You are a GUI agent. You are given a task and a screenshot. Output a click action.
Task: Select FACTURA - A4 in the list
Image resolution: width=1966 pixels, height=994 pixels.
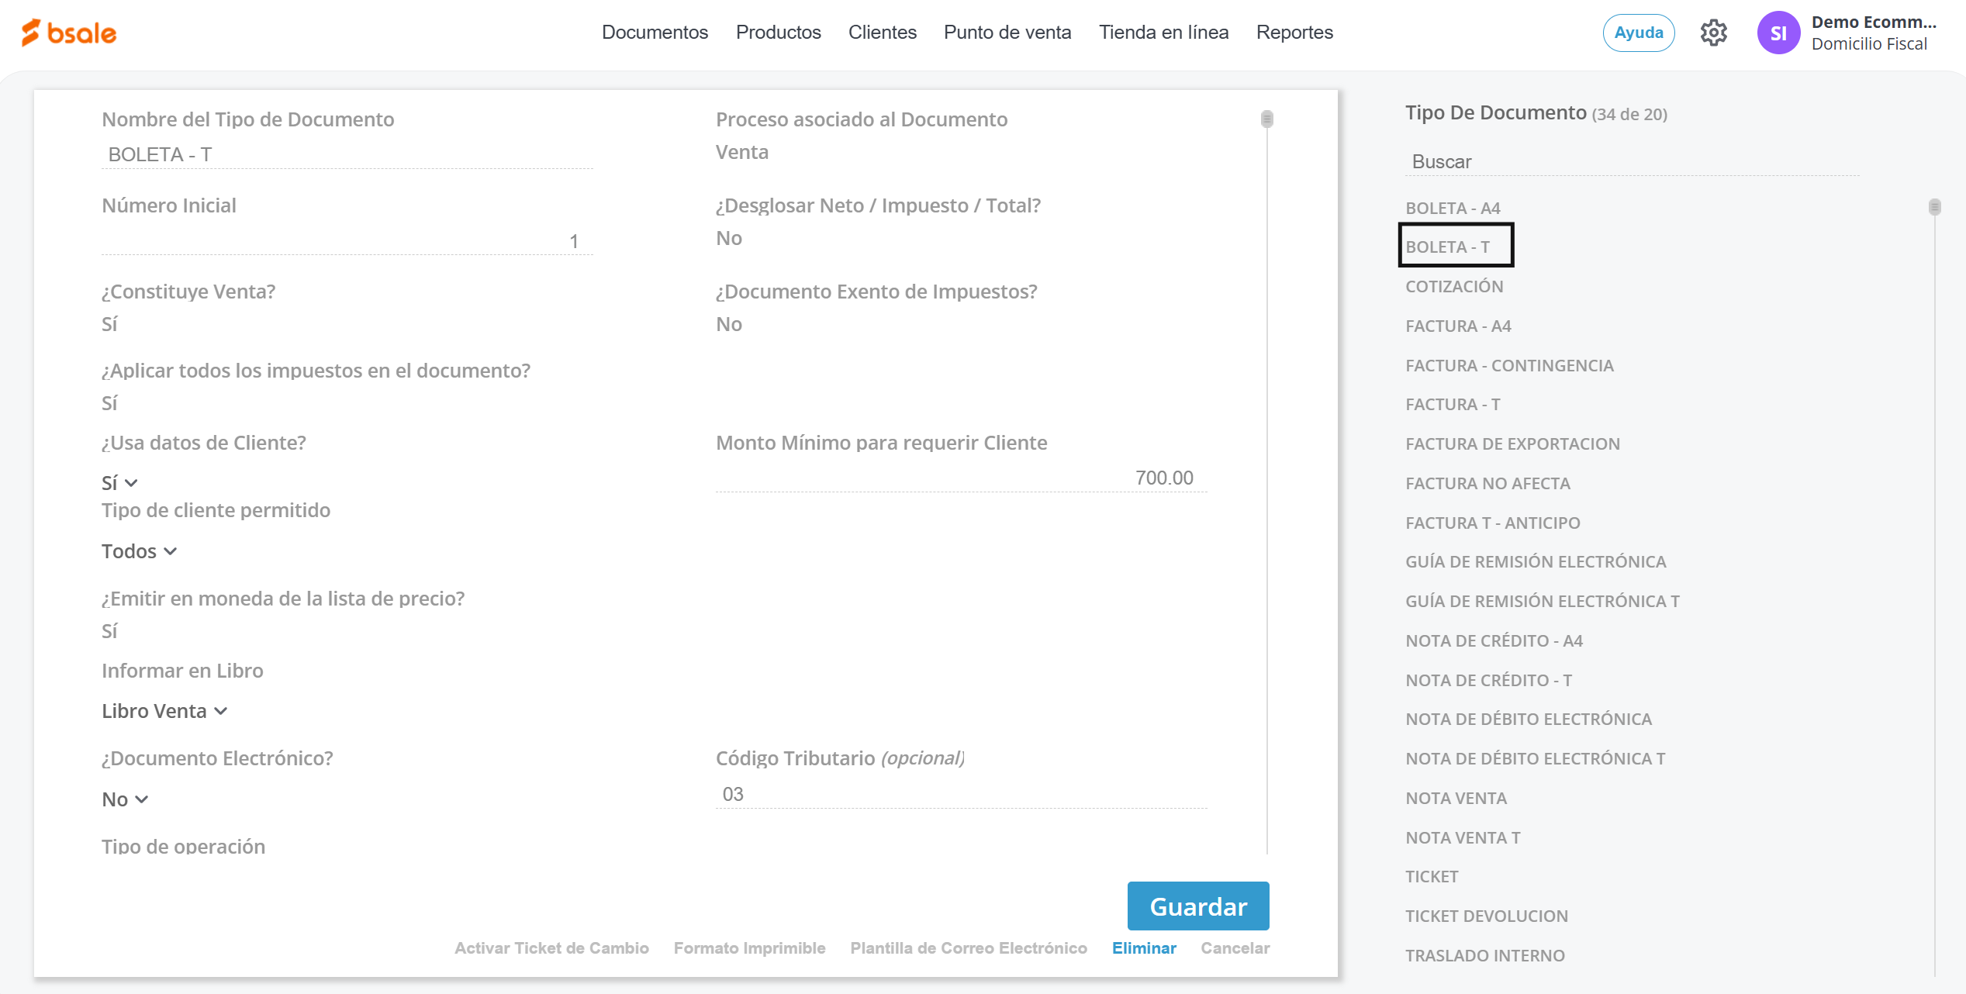(1458, 326)
